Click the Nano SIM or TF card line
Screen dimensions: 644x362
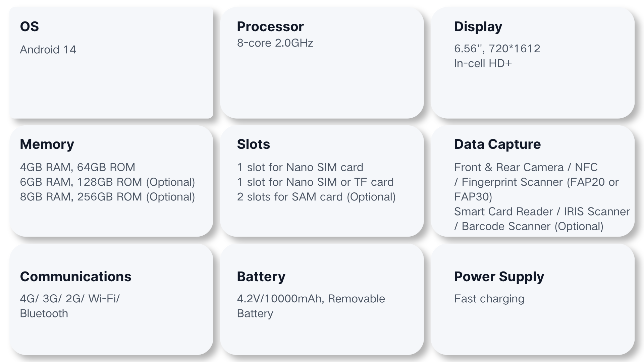click(315, 182)
